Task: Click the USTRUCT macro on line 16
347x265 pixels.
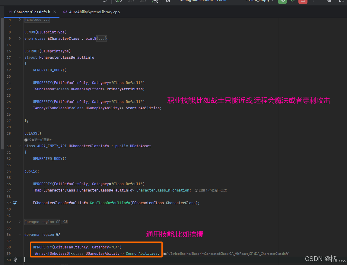Action: [x=32, y=51]
